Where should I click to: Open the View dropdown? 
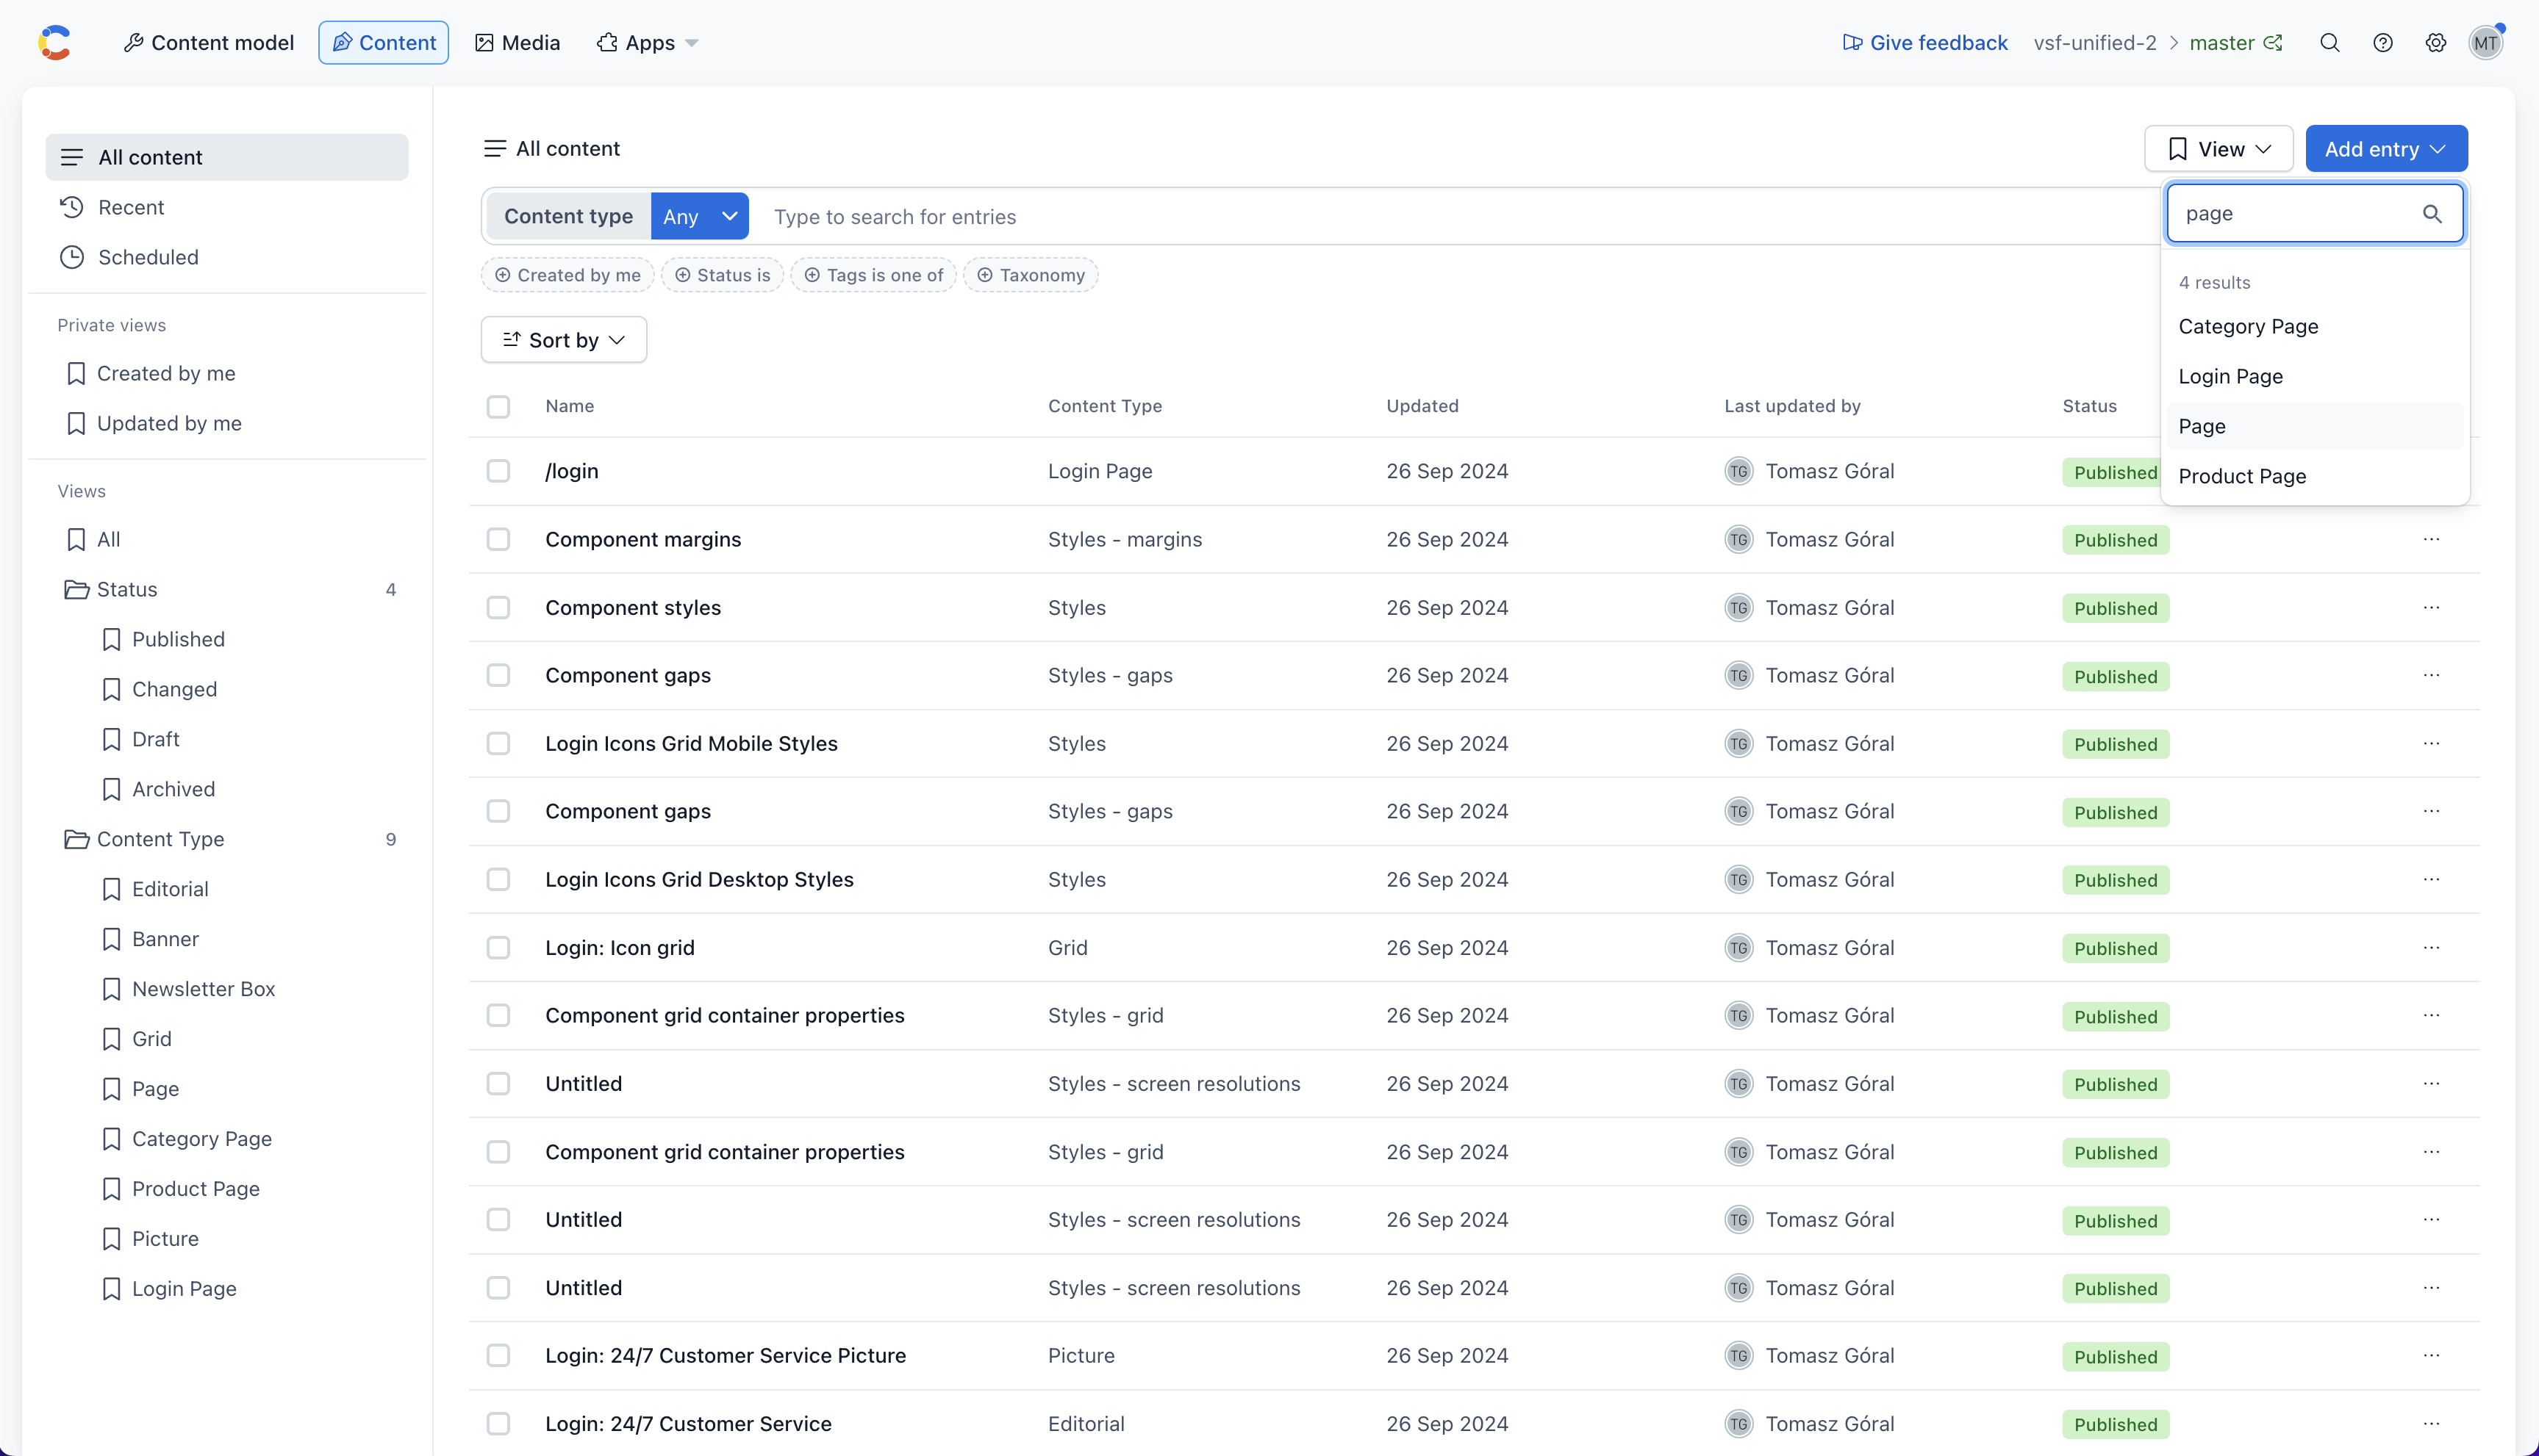tap(2219, 149)
